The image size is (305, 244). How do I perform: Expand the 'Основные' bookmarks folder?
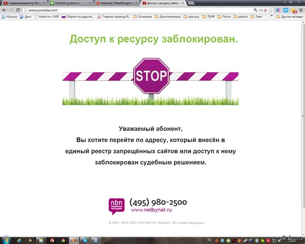[x=142, y=17]
